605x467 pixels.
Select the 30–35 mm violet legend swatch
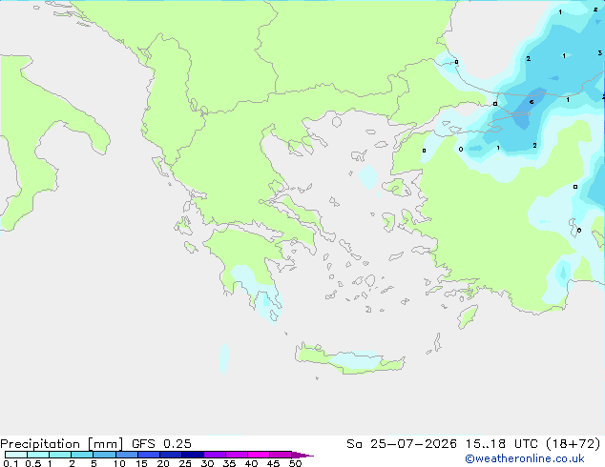[215, 455]
